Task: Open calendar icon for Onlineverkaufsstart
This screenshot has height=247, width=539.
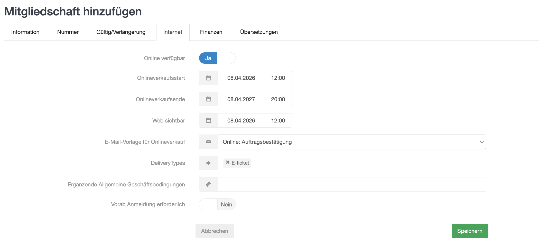Action: [208, 78]
